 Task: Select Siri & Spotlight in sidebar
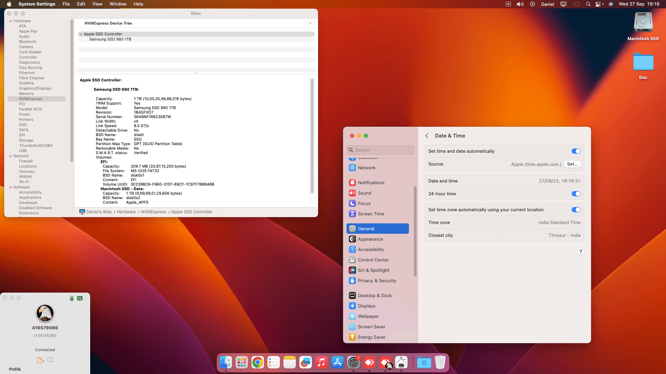click(x=373, y=270)
